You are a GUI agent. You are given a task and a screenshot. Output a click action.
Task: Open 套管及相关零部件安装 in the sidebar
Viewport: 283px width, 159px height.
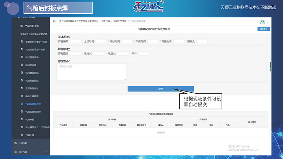click(36, 42)
